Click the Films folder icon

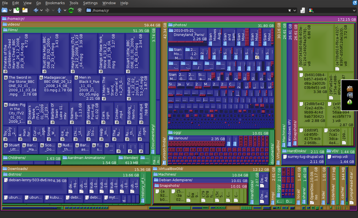[6, 30]
